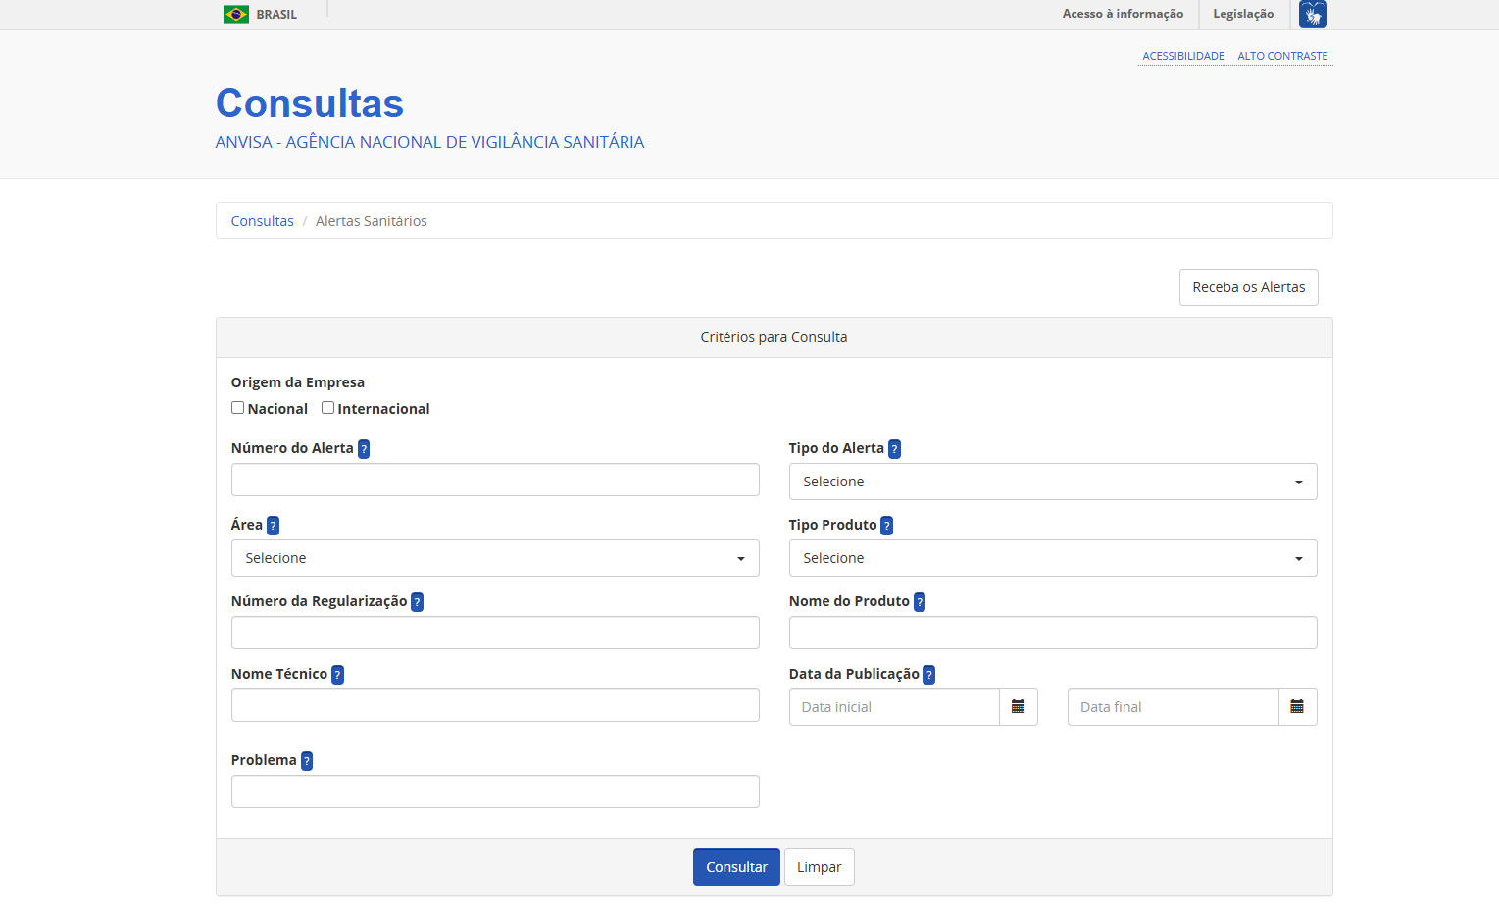Click help icon beside Nome Técnico
Screen dimensions: 1499x915
[x=337, y=675]
